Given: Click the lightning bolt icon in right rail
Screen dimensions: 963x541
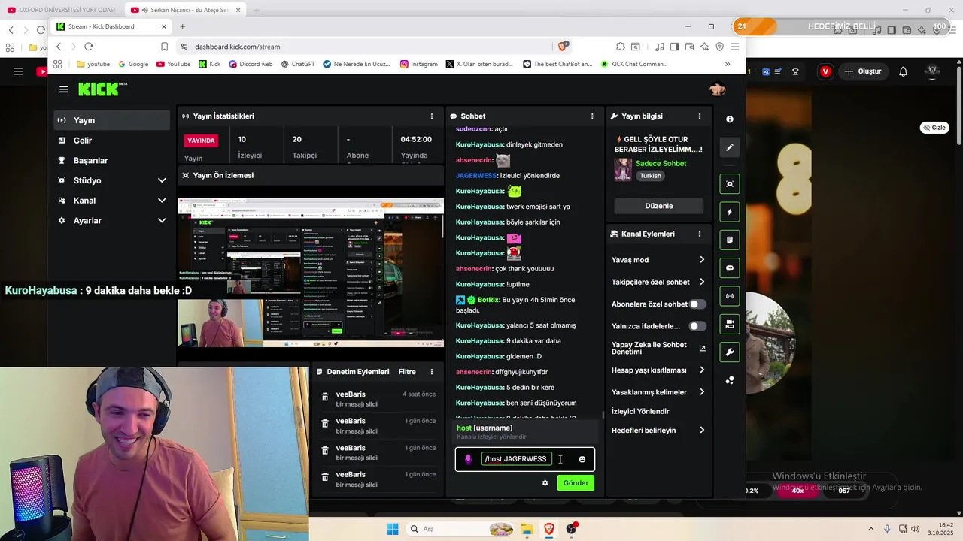Looking at the screenshot, I should pyautogui.click(x=729, y=212).
